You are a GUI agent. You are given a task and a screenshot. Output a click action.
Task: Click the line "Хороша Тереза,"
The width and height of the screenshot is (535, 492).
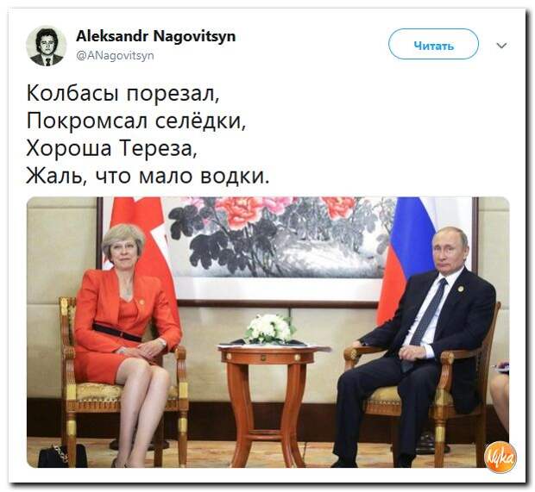(x=111, y=148)
